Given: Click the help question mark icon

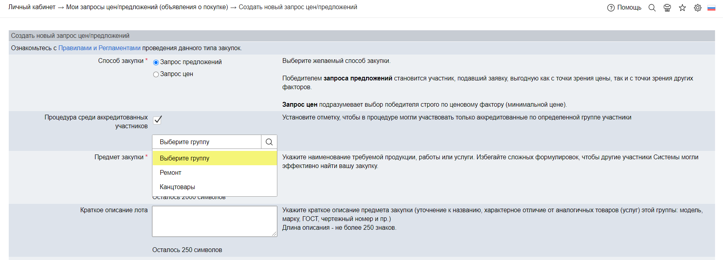Looking at the screenshot, I should [611, 8].
